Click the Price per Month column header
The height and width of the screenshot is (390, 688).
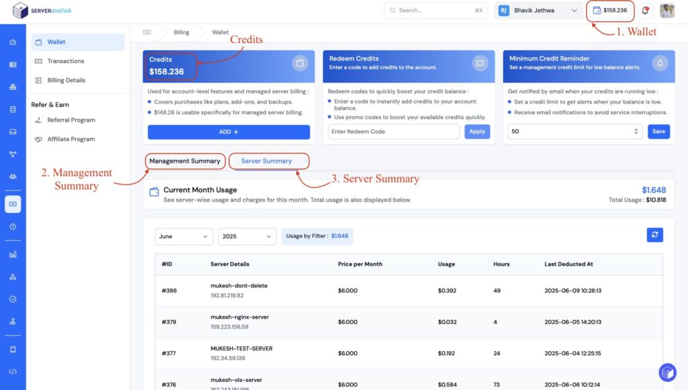pos(360,264)
